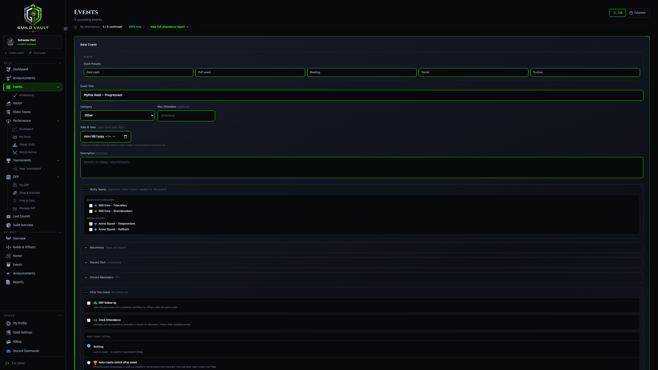The image size is (658, 370).
Task: Click the Max Attendees field
Action: pyautogui.click(x=186, y=116)
